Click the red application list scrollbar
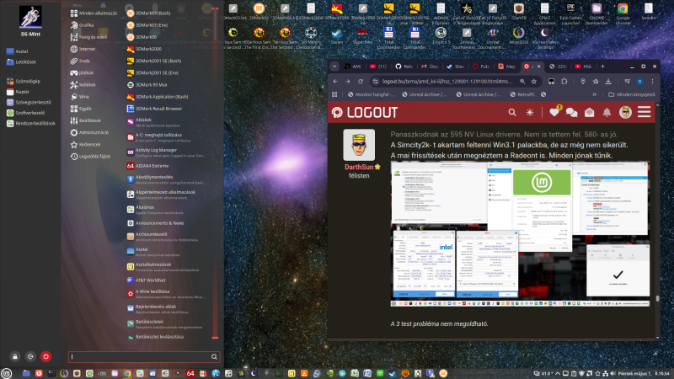 pyautogui.click(x=215, y=173)
